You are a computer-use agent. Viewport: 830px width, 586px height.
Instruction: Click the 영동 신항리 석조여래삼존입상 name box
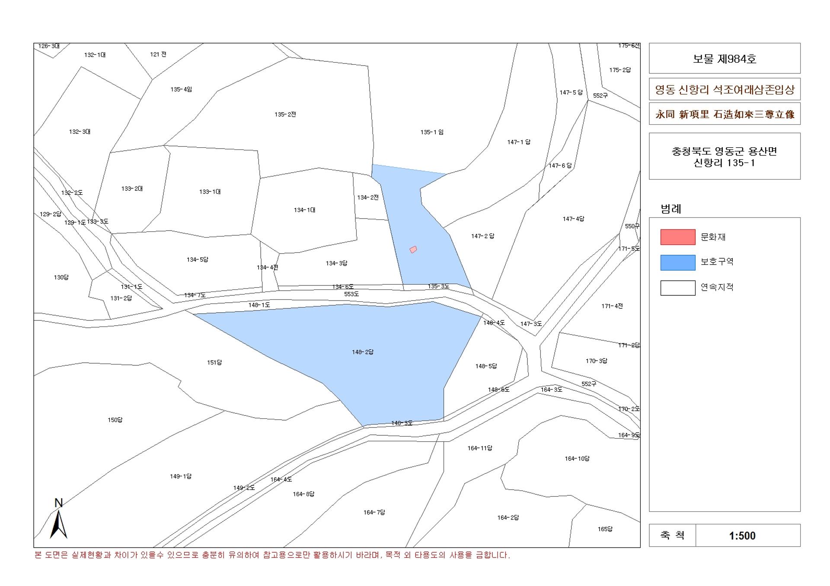point(725,89)
